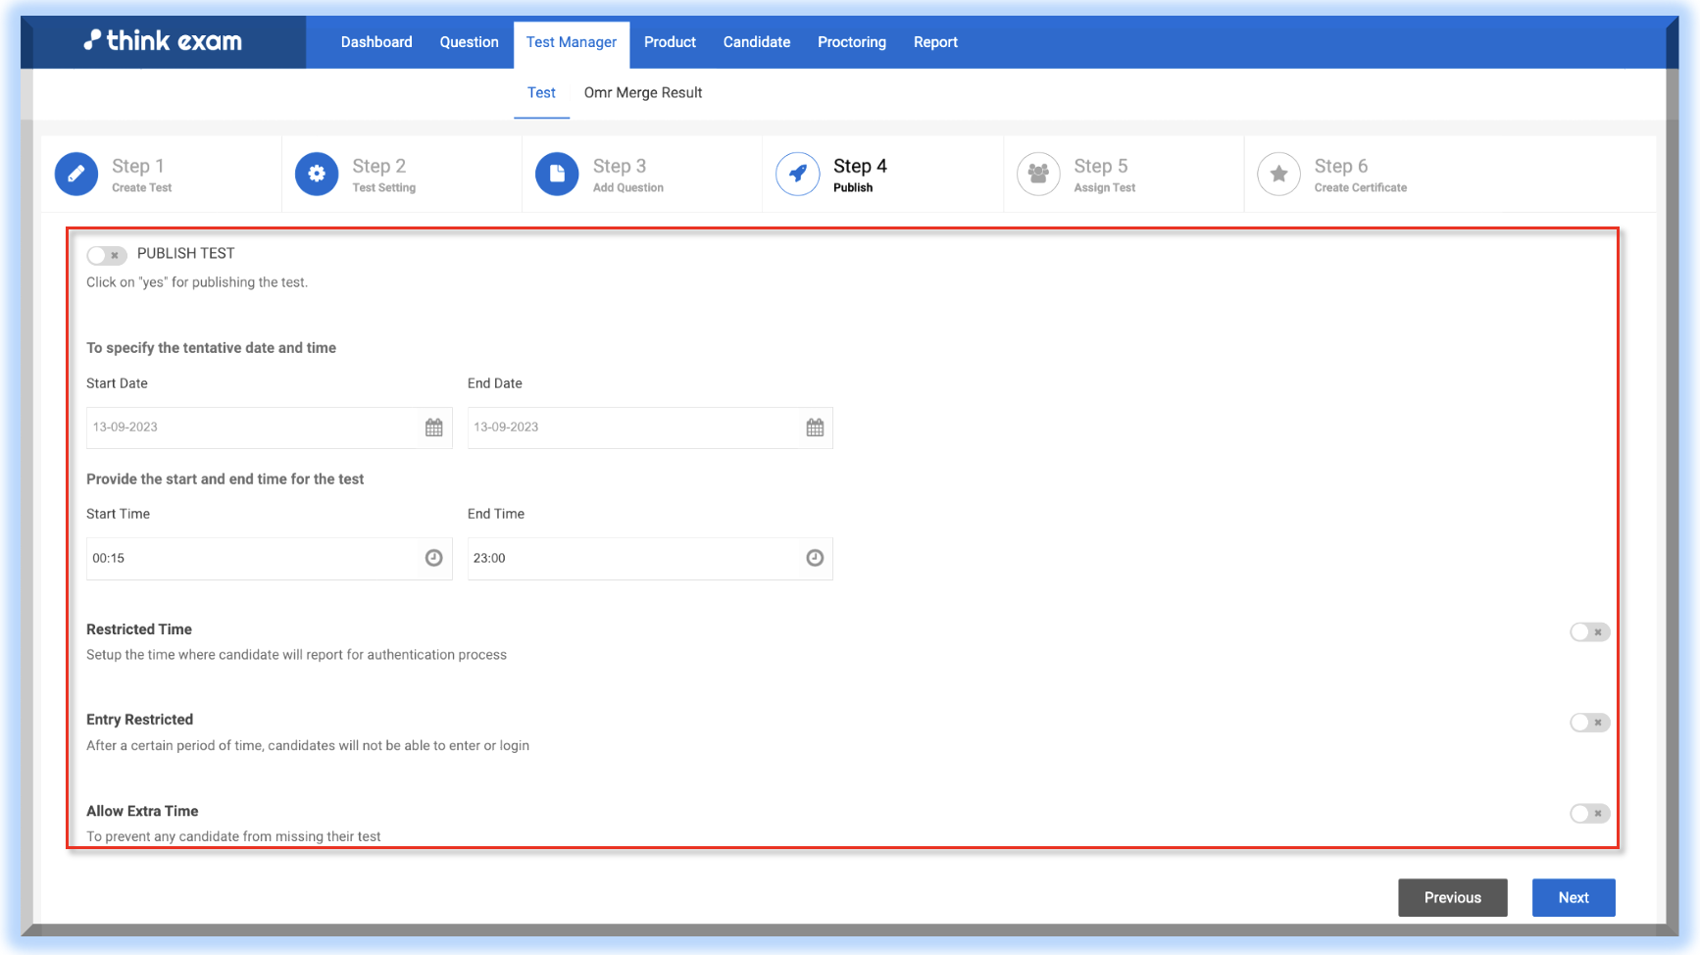Open the End Date calendar icon
The image size is (1700, 955).
[815, 427]
